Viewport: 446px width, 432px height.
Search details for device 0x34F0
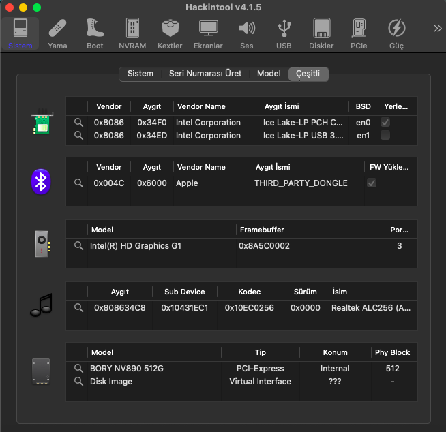[79, 123]
